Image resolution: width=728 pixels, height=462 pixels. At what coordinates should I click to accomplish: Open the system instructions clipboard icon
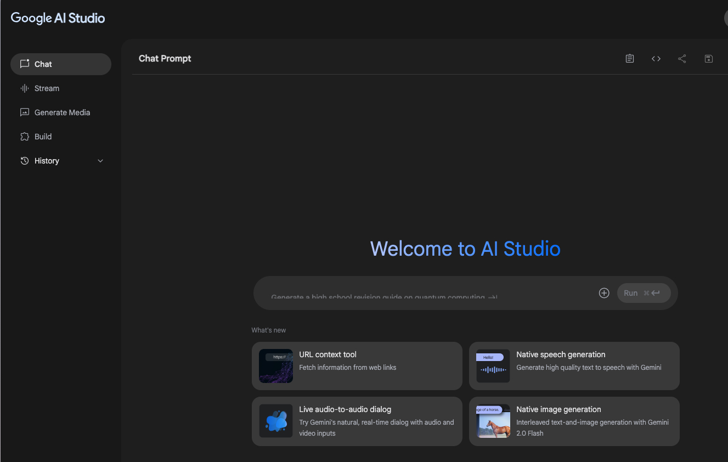click(x=630, y=59)
